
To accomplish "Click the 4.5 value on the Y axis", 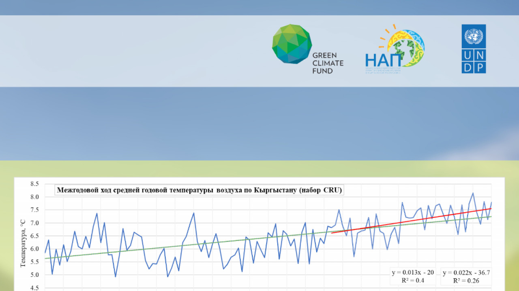I will point(34,288).
